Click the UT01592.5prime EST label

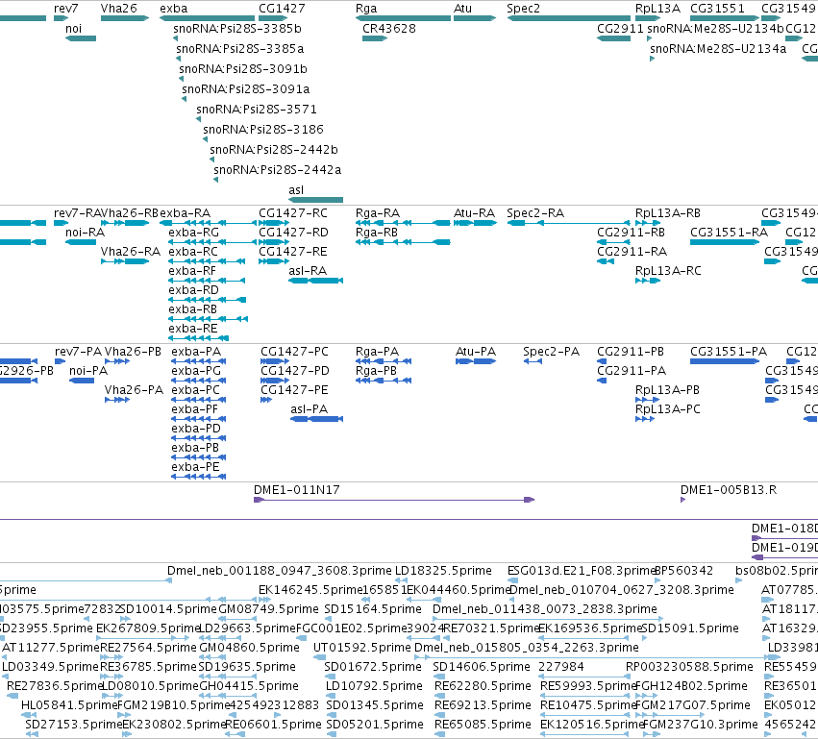(362, 649)
